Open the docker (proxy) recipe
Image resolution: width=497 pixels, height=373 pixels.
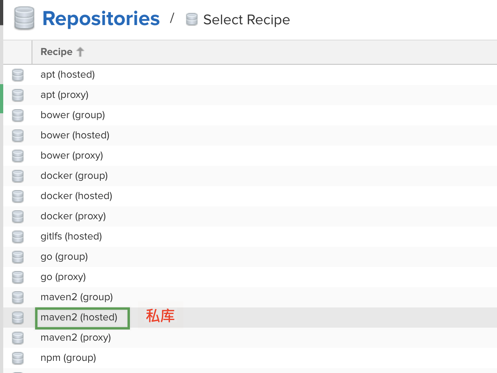tap(73, 216)
